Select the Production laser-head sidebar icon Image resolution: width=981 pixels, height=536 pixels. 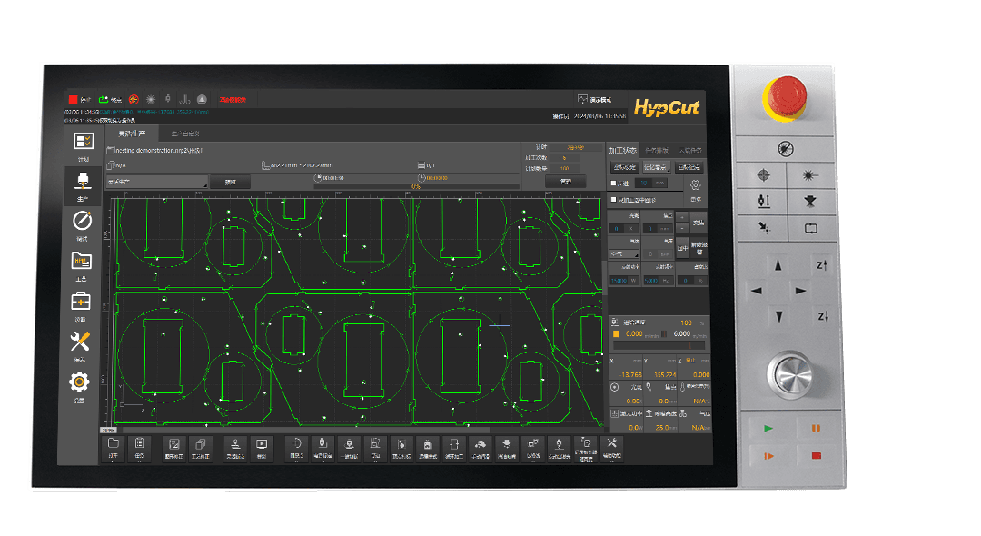point(83,180)
